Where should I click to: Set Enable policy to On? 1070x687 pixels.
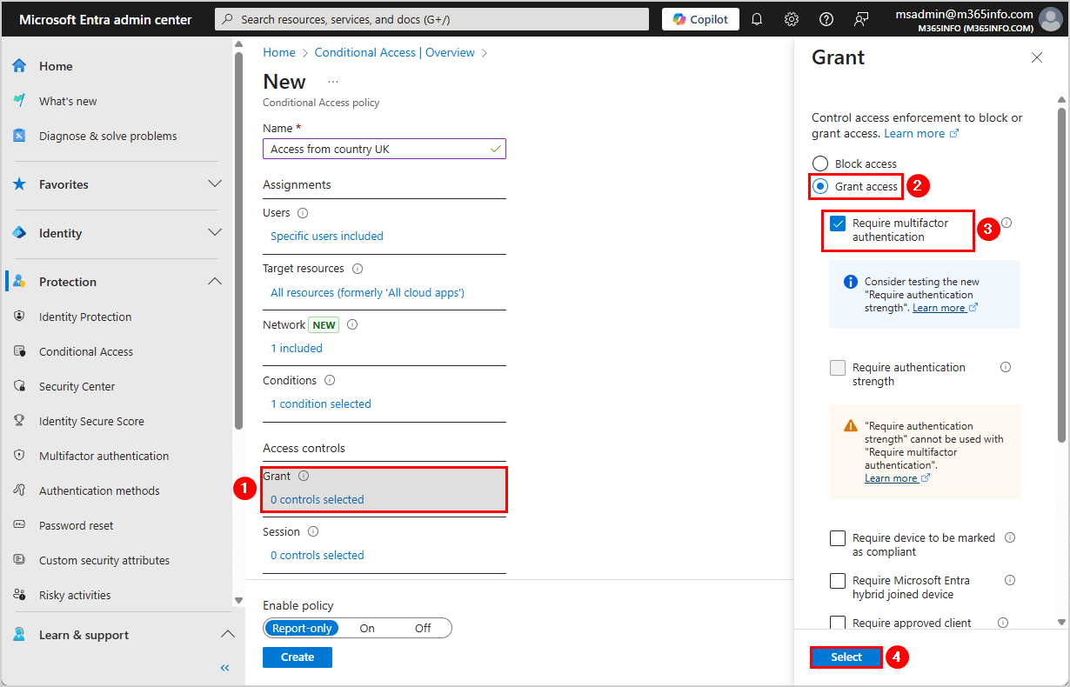(367, 628)
